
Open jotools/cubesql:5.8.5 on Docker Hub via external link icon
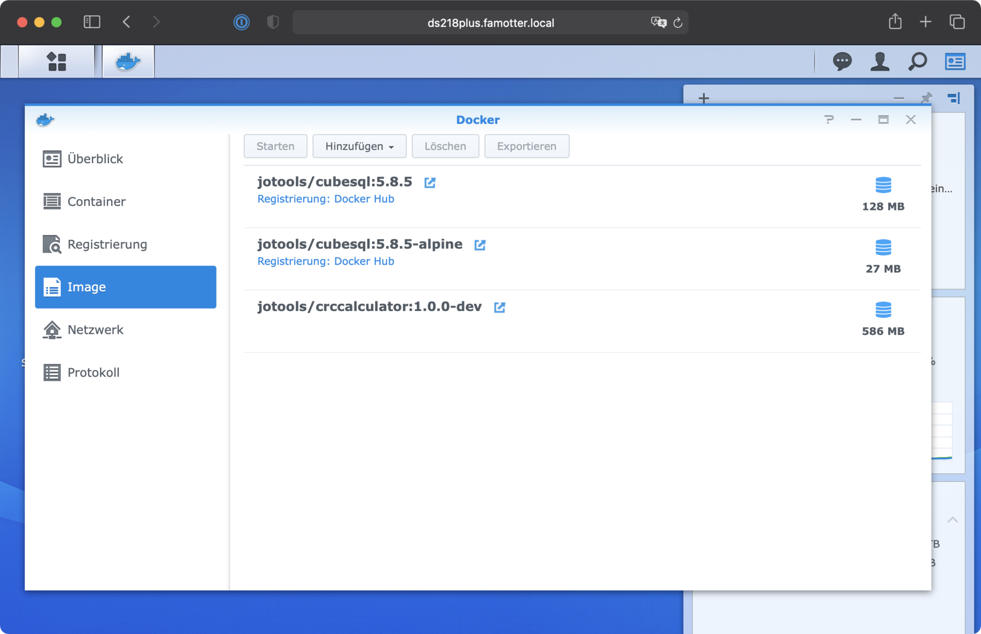(x=430, y=183)
